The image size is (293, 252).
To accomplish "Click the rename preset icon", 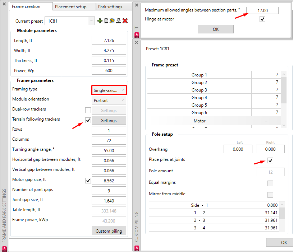I will [112, 21].
